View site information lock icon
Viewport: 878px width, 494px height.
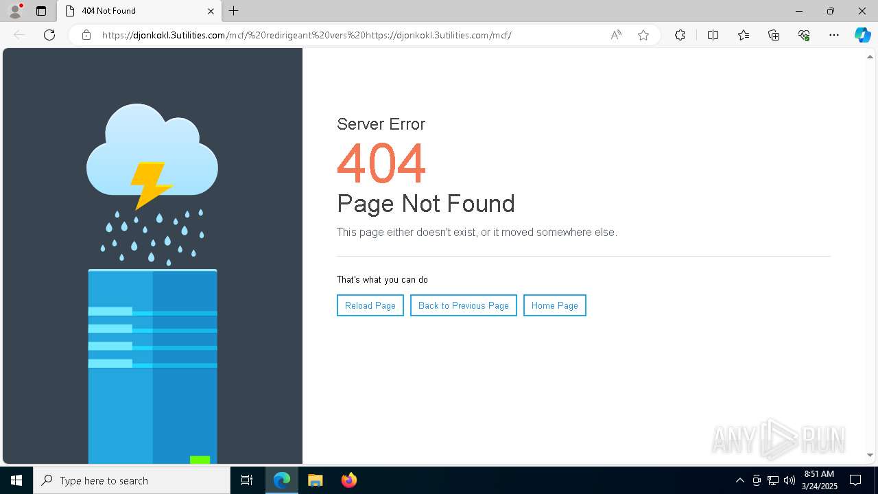(86, 35)
